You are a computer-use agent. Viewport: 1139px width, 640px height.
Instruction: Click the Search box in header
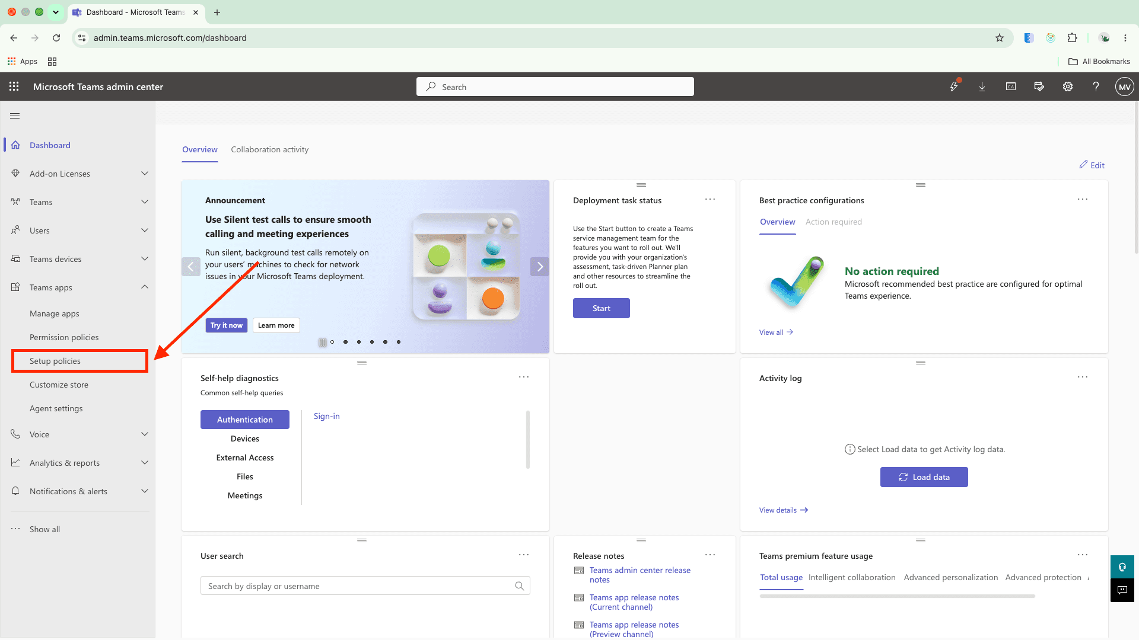tap(555, 87)
